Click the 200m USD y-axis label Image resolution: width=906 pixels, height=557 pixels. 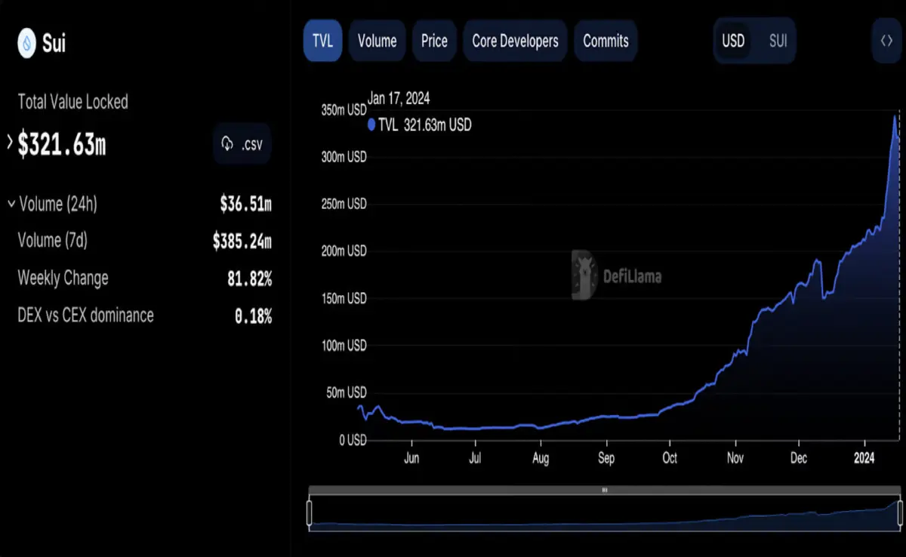click(344, 251)
